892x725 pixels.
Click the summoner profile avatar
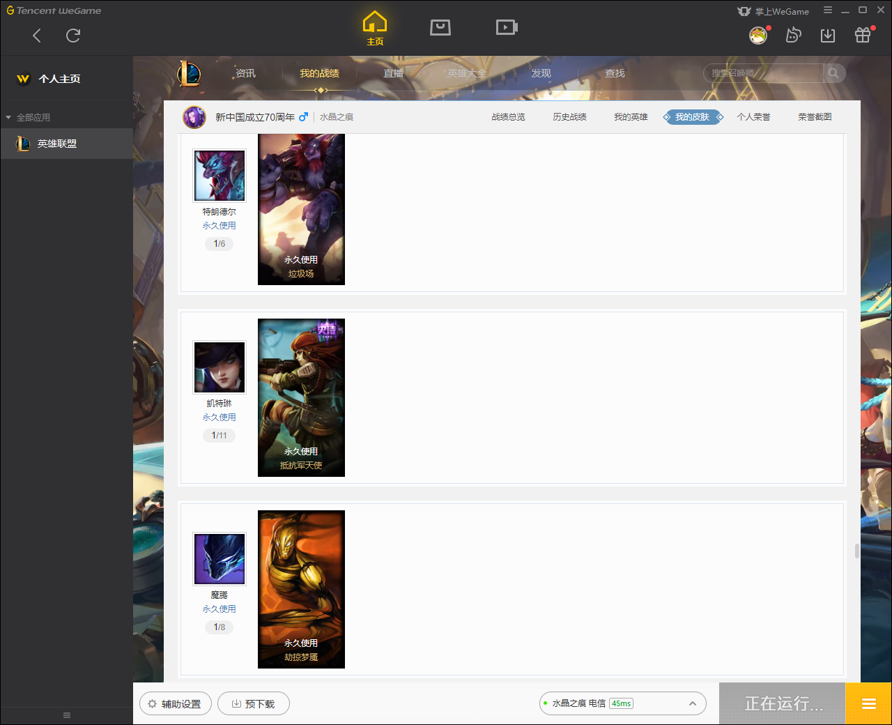[x=194, y=117]
